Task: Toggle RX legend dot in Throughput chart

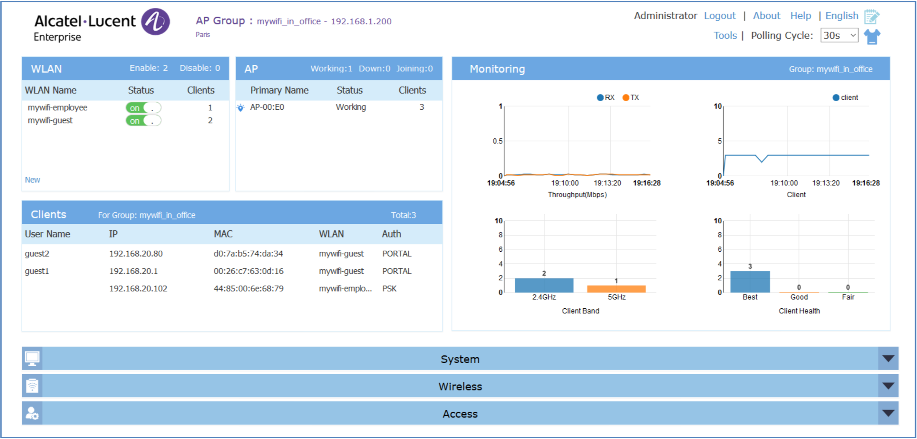Action: click(x=600, y=97)
